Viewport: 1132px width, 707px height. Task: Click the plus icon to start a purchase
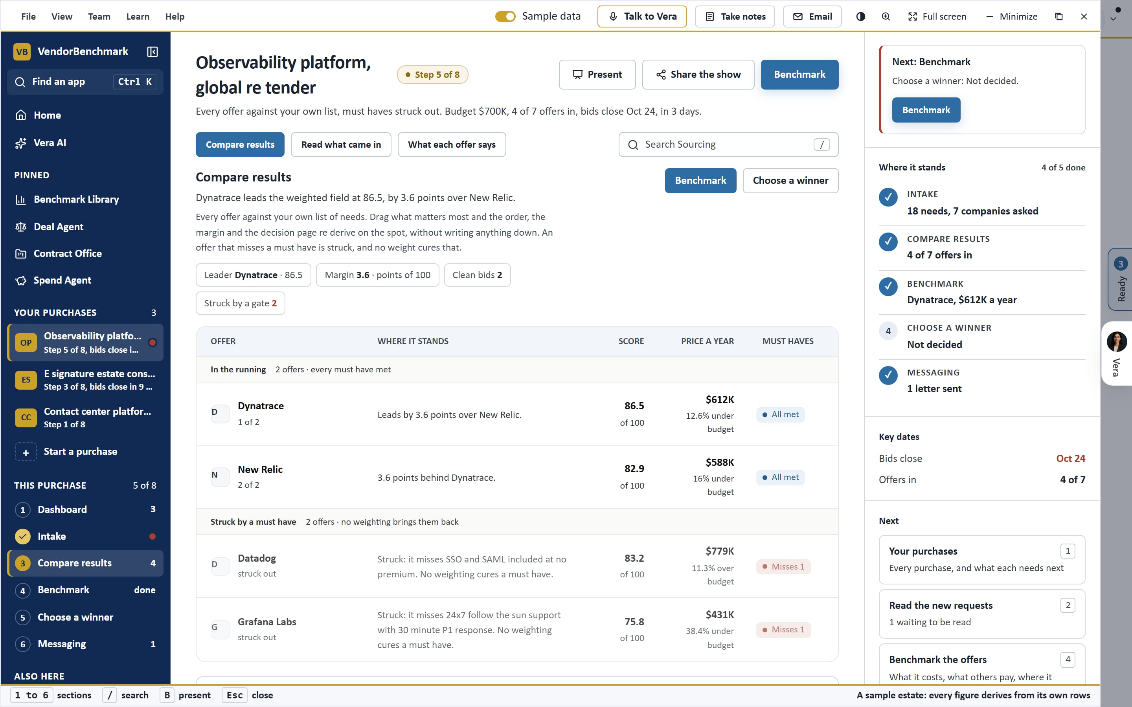click(x=26, y=452)
